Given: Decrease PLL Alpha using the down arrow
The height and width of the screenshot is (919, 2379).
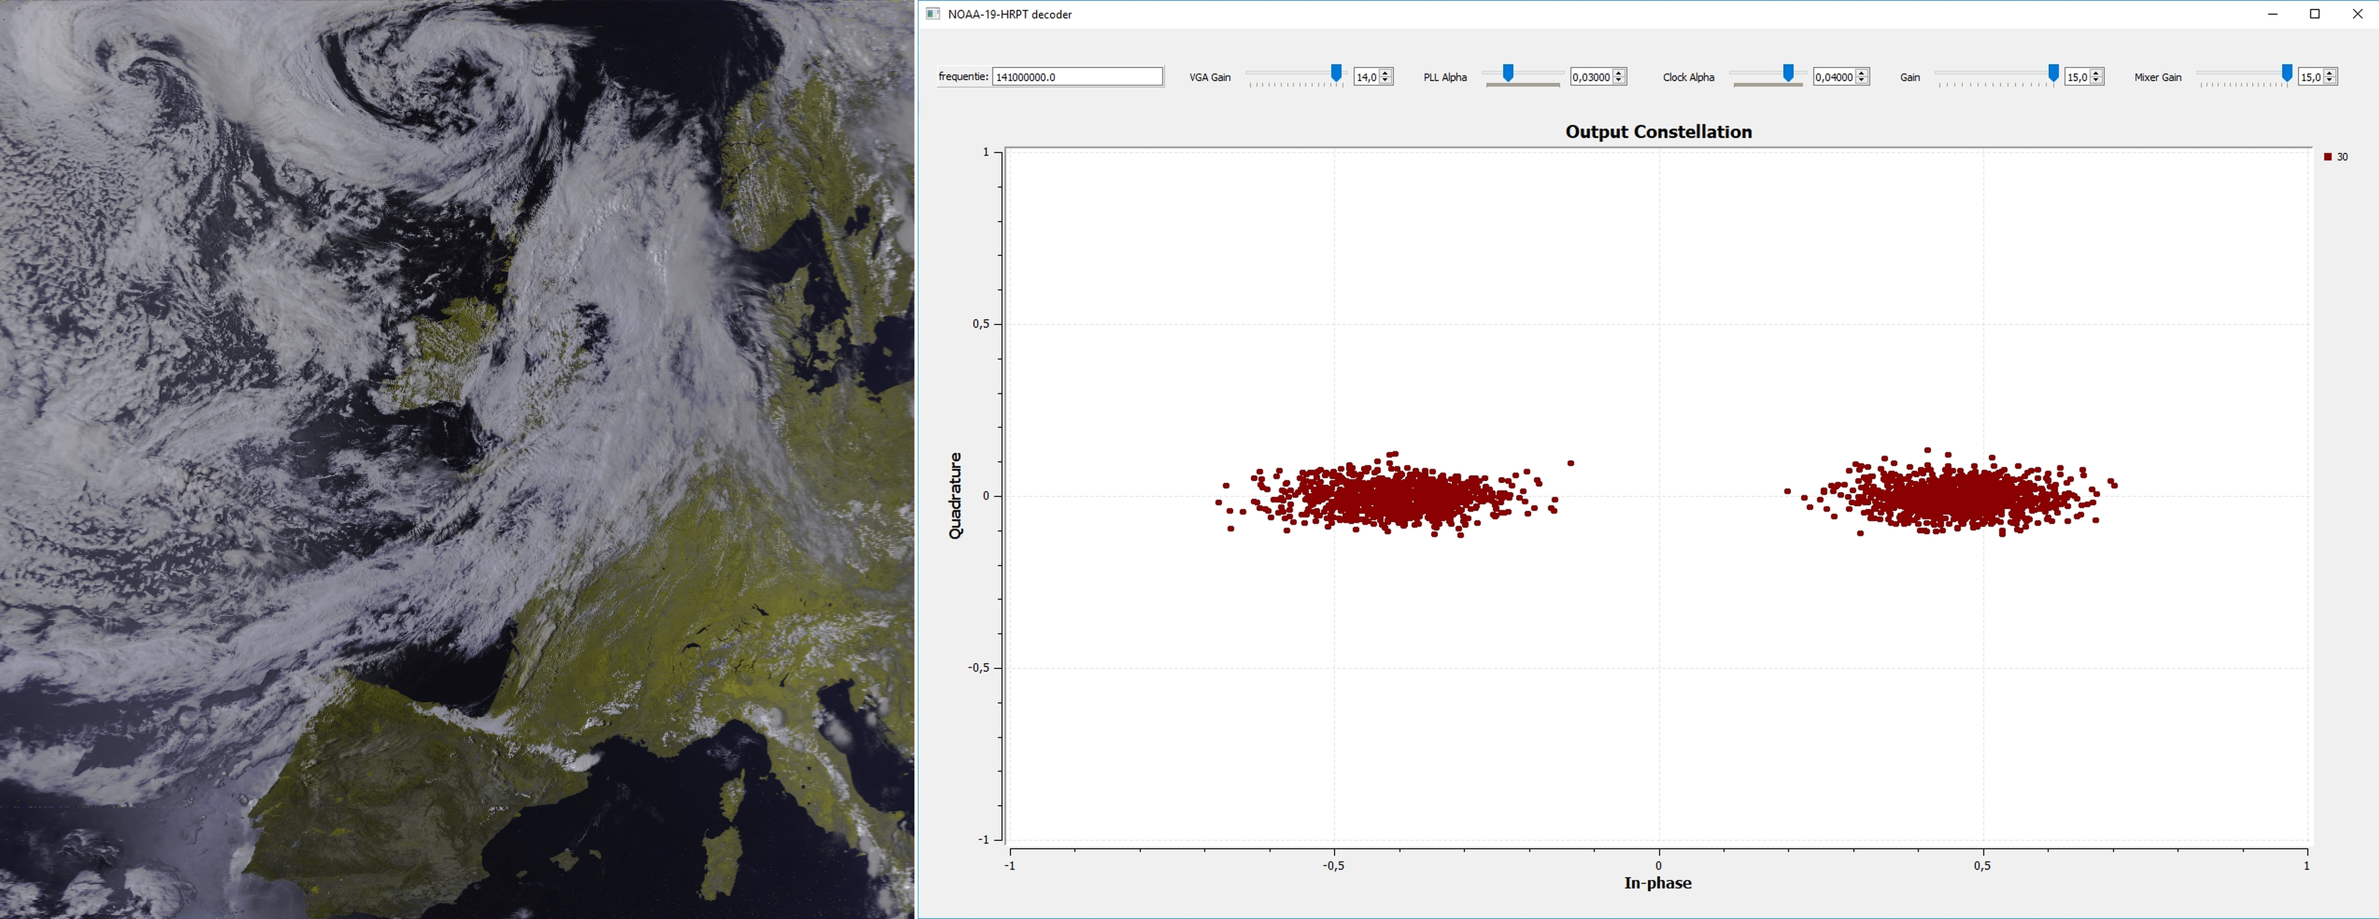Looking at the screenshot, I should coord(1619,80).
